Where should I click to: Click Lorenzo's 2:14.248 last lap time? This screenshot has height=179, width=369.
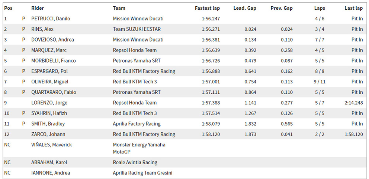point(354,103)
